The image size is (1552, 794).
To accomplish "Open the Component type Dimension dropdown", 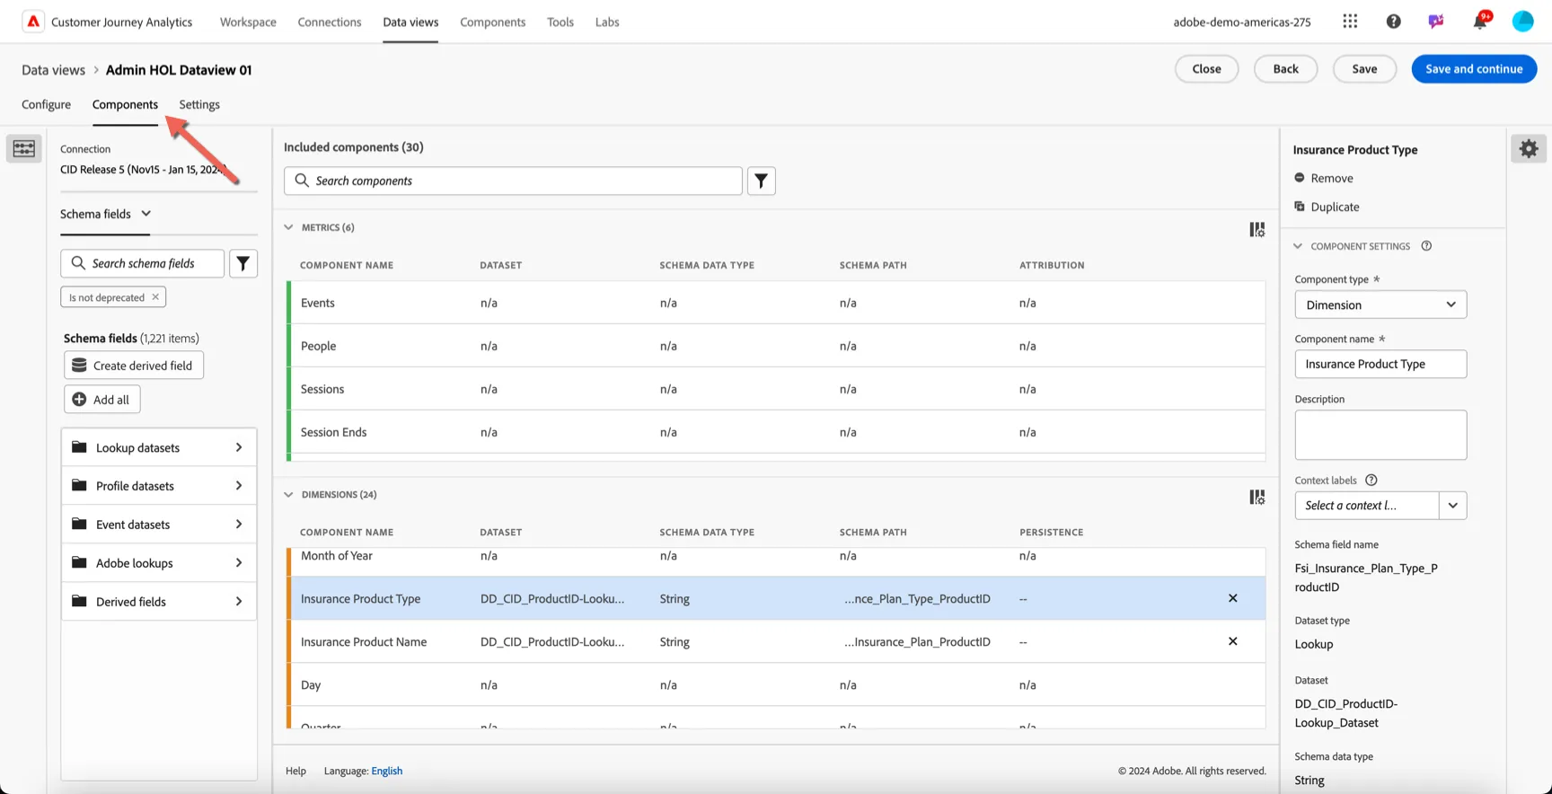I will 1380,304.
